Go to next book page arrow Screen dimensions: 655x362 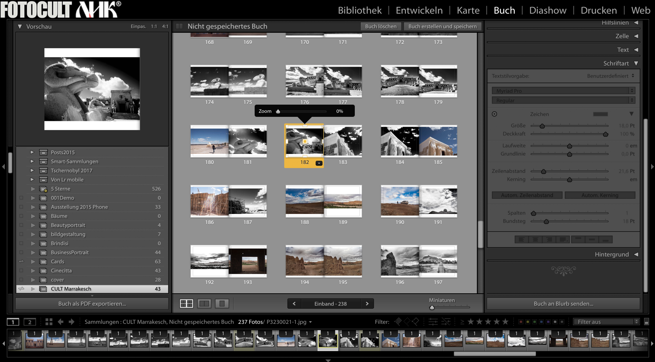[367, 304]
